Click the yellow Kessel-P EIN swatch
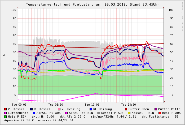The height and width of the screenshot is (125, 185). tap(129, 113)
